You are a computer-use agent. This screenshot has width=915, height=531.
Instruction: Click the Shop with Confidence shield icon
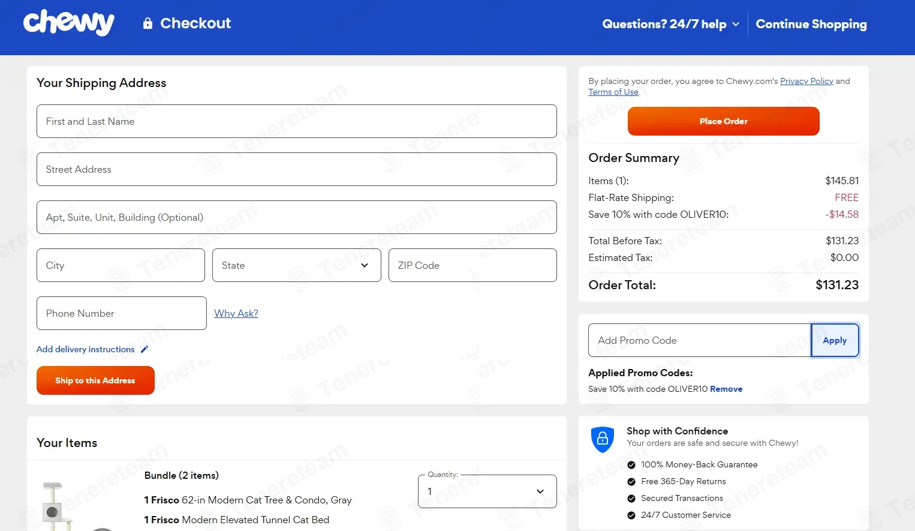coord(603,439)
